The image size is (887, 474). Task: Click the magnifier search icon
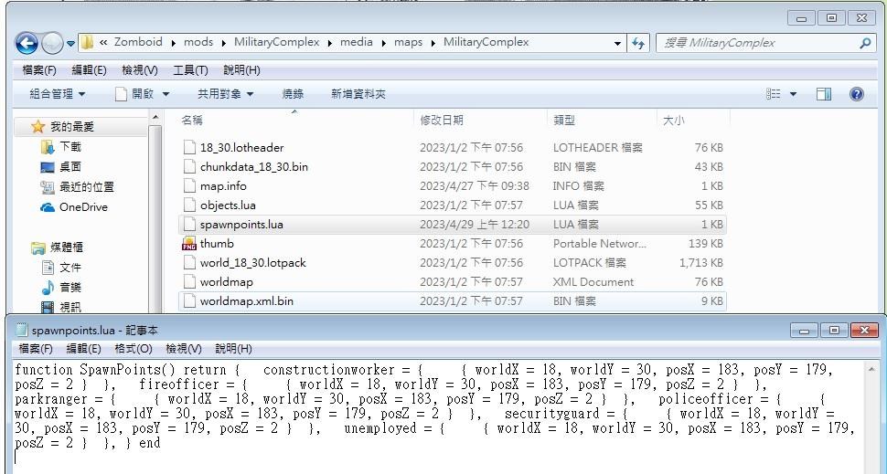pos(865,43)
